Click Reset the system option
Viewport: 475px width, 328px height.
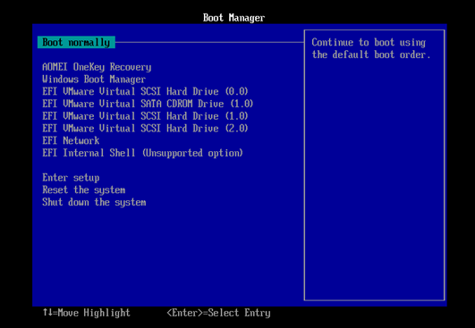[x=83, y=190]
